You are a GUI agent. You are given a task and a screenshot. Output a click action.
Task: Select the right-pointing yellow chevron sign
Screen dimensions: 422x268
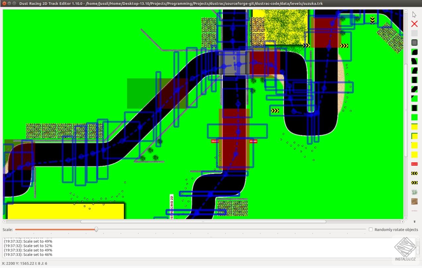414,182
